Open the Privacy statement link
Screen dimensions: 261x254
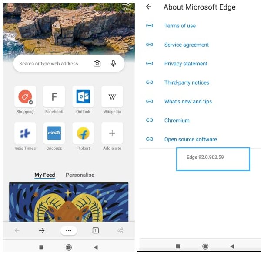[x=186, y=64]
